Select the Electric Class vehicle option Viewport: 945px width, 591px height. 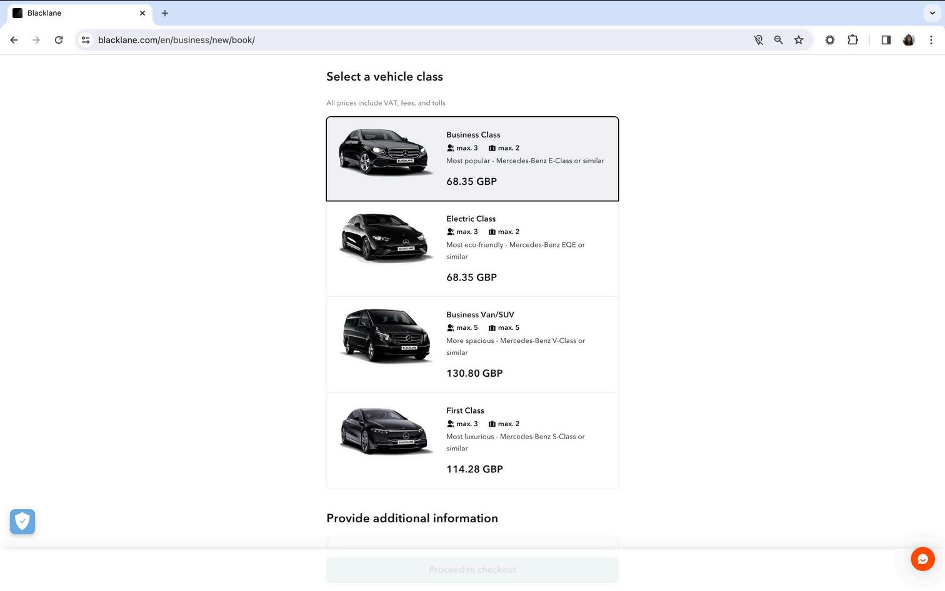472,249
